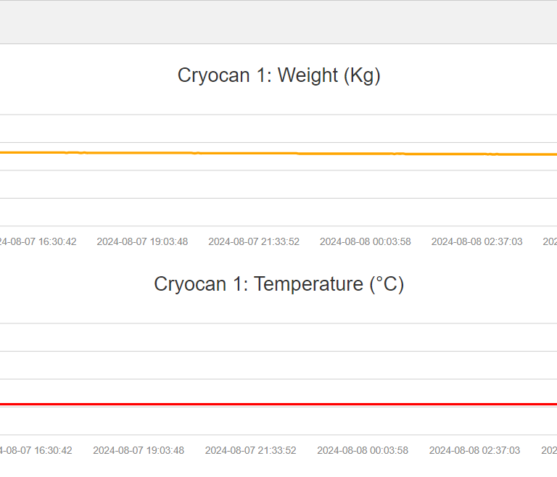Viewport: 557px width, 477px height.
Task: Click the 16:30:42 label on Weight chart
Action: point(38,241)
